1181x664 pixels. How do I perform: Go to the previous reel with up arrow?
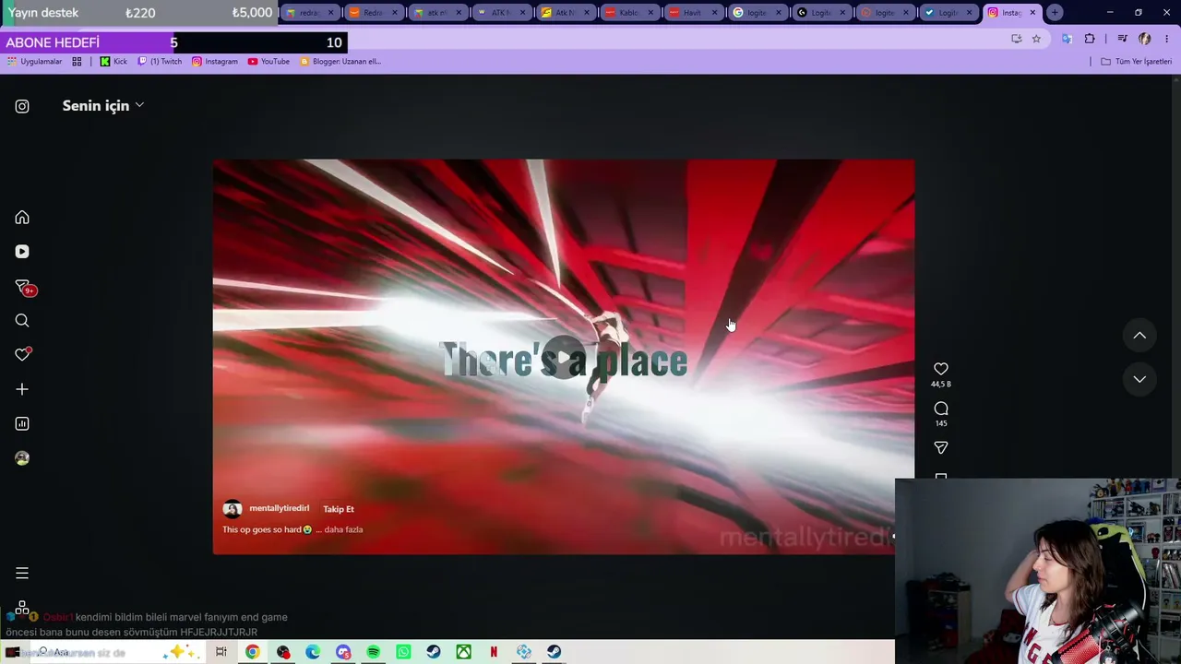tap(1139, 336)
